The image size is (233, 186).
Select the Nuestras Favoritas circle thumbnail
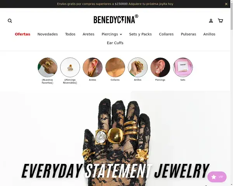tap(47, 67)
